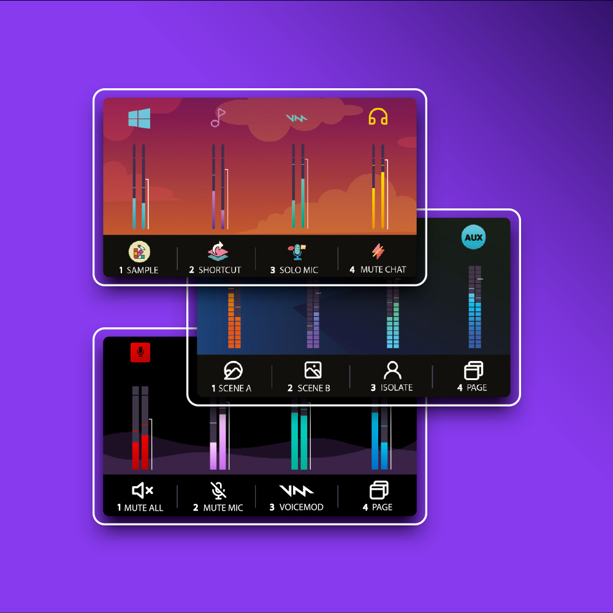The image size is (613, 613).
Task: Click the teal Voicemod logo on the sunset screen
Action: coord(296,118)
